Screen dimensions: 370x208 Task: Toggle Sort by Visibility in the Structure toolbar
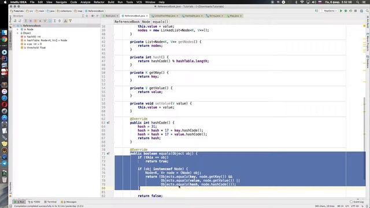coord(15,21)
